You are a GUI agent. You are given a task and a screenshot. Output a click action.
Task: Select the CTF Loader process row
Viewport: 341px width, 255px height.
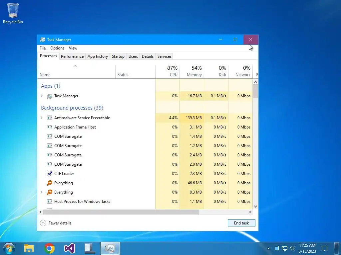coord(145,173)
